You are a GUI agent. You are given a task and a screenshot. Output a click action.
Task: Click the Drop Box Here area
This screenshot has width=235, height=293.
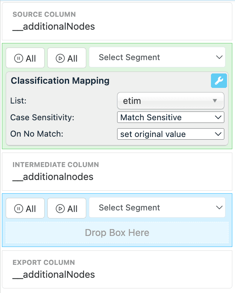point(117,232)
